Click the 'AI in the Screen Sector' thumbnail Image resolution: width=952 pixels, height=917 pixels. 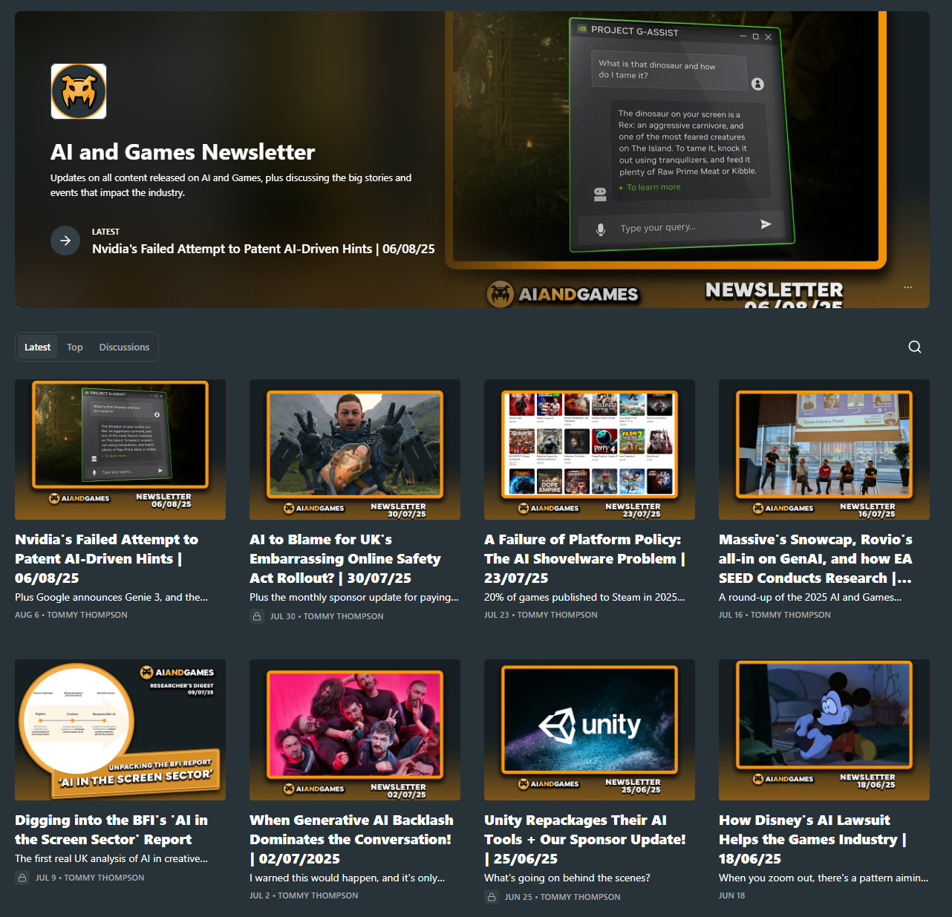click(120, 730)
